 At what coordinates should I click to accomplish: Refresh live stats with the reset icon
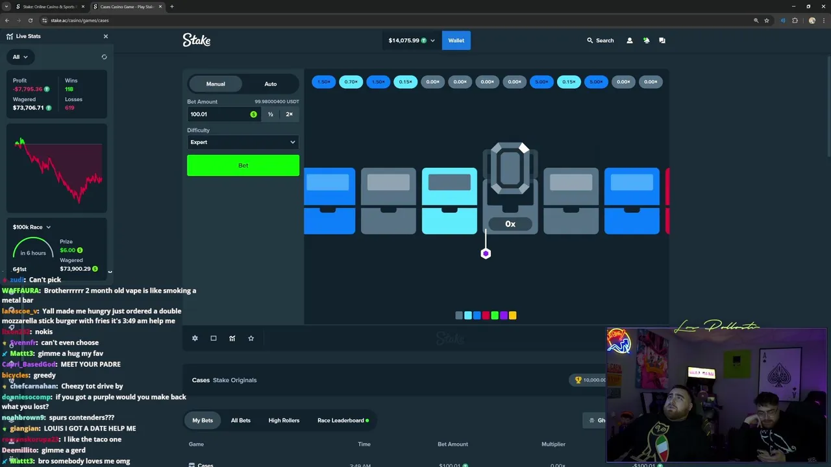point(104,57)
